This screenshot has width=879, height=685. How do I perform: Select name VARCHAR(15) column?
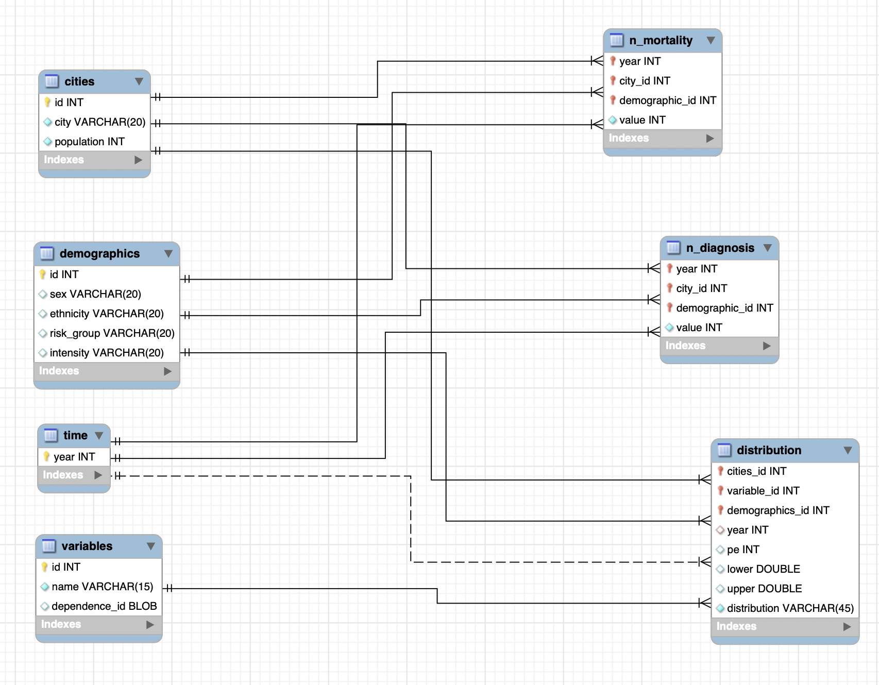point(99,587)
